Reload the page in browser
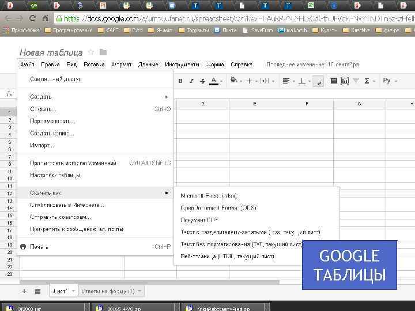415x311 pixels. tap(32, 18)
